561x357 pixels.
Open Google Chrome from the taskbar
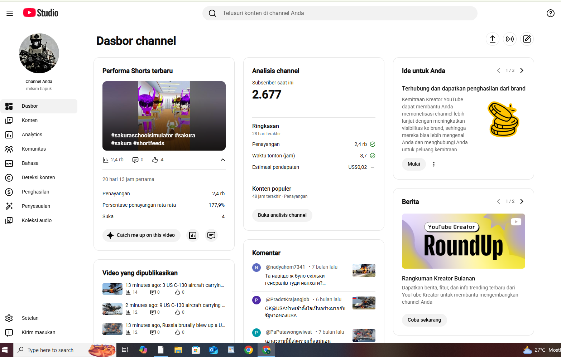click(248, 350)
